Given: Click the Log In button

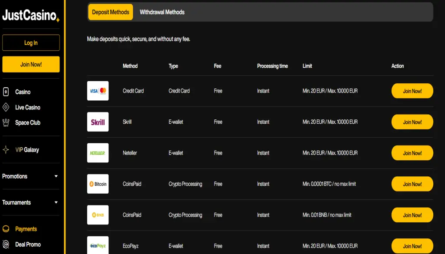Looking at the screenshot, I should click(31, 43).
